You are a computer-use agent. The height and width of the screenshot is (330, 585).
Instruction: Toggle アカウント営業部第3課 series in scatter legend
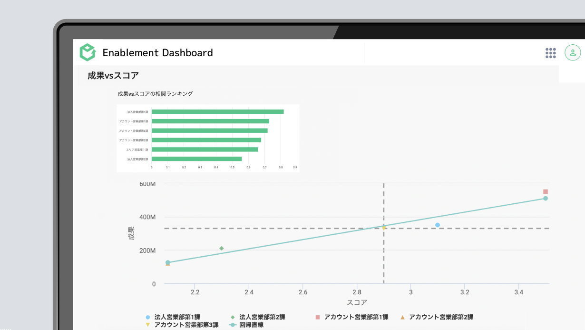182,325
